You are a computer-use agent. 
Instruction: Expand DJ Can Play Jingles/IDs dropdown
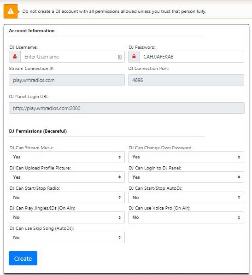coord(67,217)
